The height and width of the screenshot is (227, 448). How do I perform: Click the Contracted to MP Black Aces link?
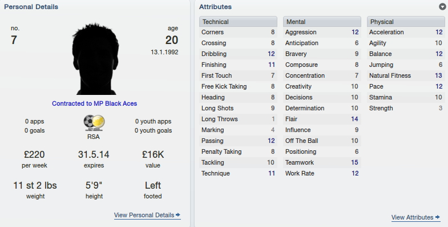[94, 103]
